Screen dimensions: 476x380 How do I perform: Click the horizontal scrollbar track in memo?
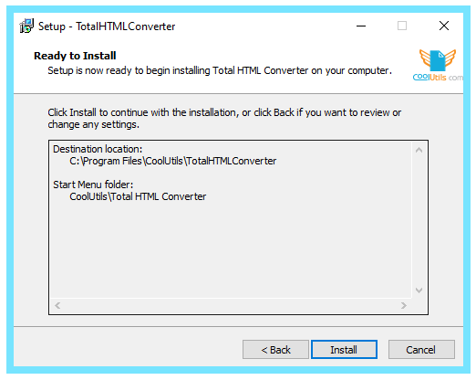click(x=231, y=305)
